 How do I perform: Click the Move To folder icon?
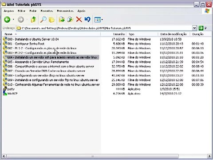coord(62,20)
